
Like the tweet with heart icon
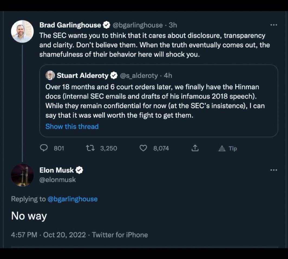coord(143,148)
